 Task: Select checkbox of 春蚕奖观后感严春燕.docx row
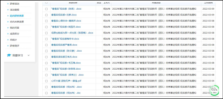tap(46, 45)
